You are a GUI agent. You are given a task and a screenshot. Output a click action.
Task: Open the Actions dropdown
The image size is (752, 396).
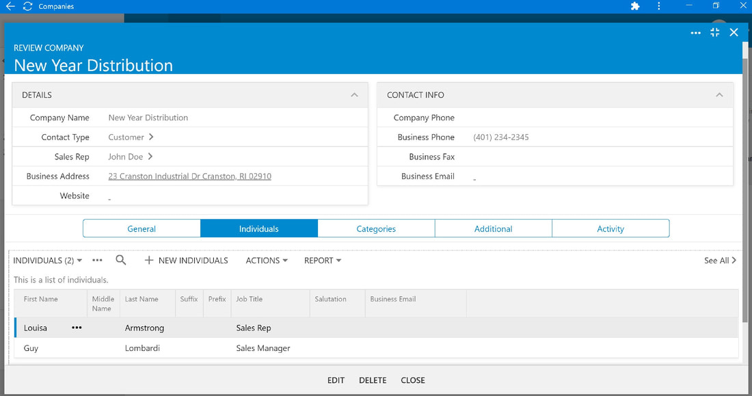[267, 260]
